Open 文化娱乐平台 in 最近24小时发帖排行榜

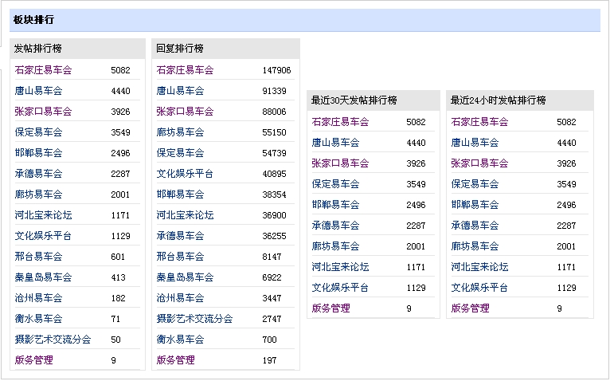(480, 288)
